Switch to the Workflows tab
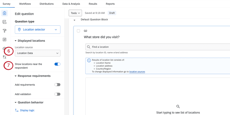 tap(25, 4)
